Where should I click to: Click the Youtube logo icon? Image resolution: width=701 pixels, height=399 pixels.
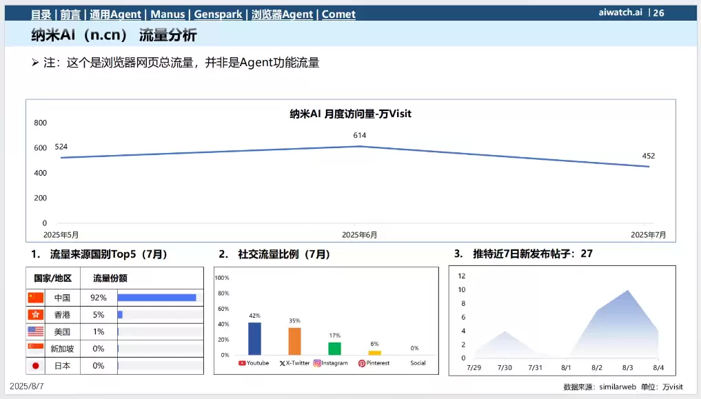click(x=242, y=363)
